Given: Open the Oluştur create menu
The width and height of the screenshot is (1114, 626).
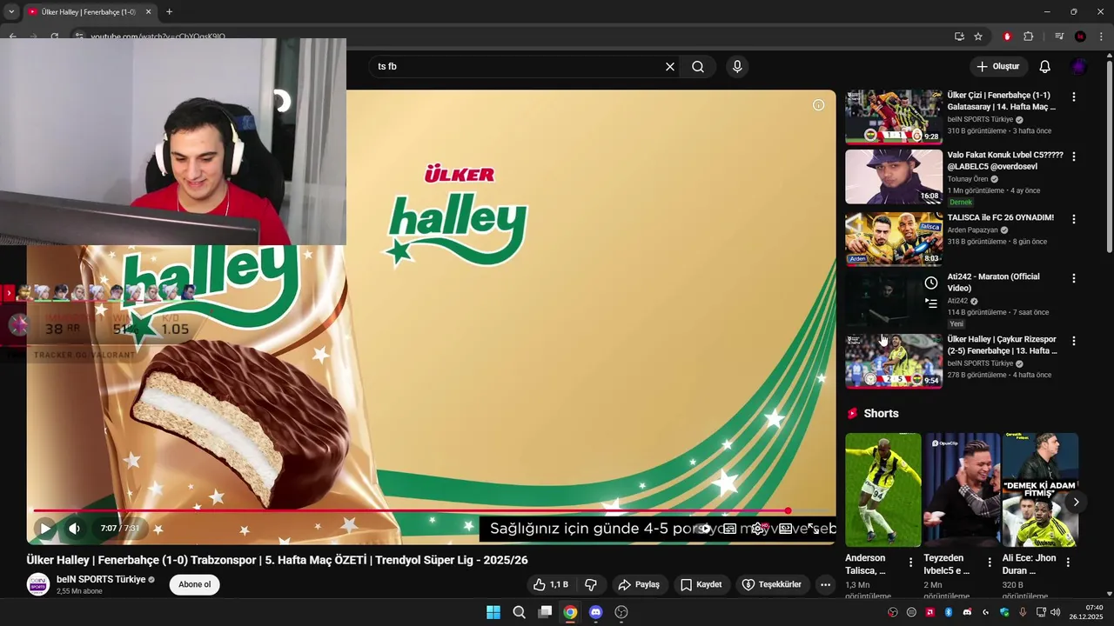Looking at the screenshot, I should pos(998,67).
